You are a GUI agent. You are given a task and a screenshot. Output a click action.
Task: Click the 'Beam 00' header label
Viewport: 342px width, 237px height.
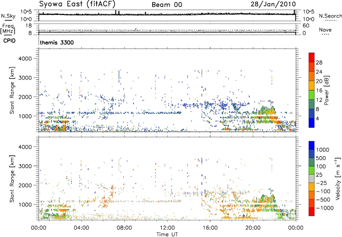(167, 5)
